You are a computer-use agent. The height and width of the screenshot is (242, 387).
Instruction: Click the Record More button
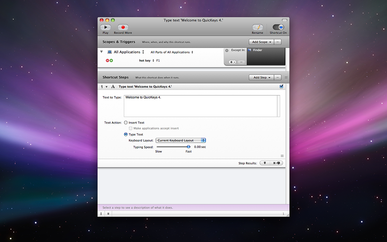click(x=123, y=27)
